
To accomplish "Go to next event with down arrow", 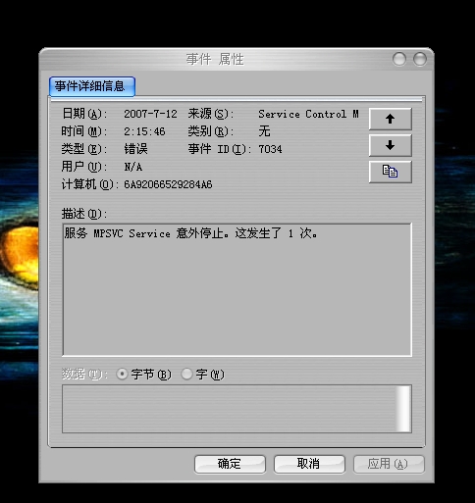I will pos(390,145).
